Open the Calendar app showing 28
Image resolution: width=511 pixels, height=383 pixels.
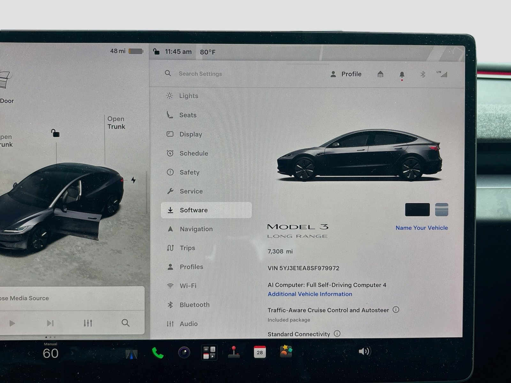tap(260, 352)
